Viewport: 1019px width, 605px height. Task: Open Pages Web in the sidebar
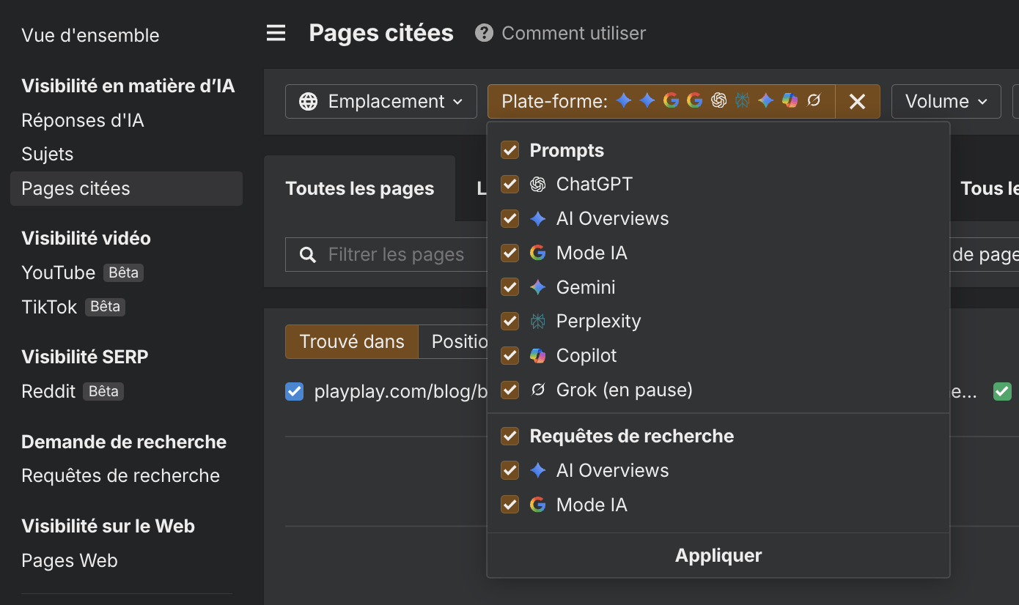coord(70,560)
